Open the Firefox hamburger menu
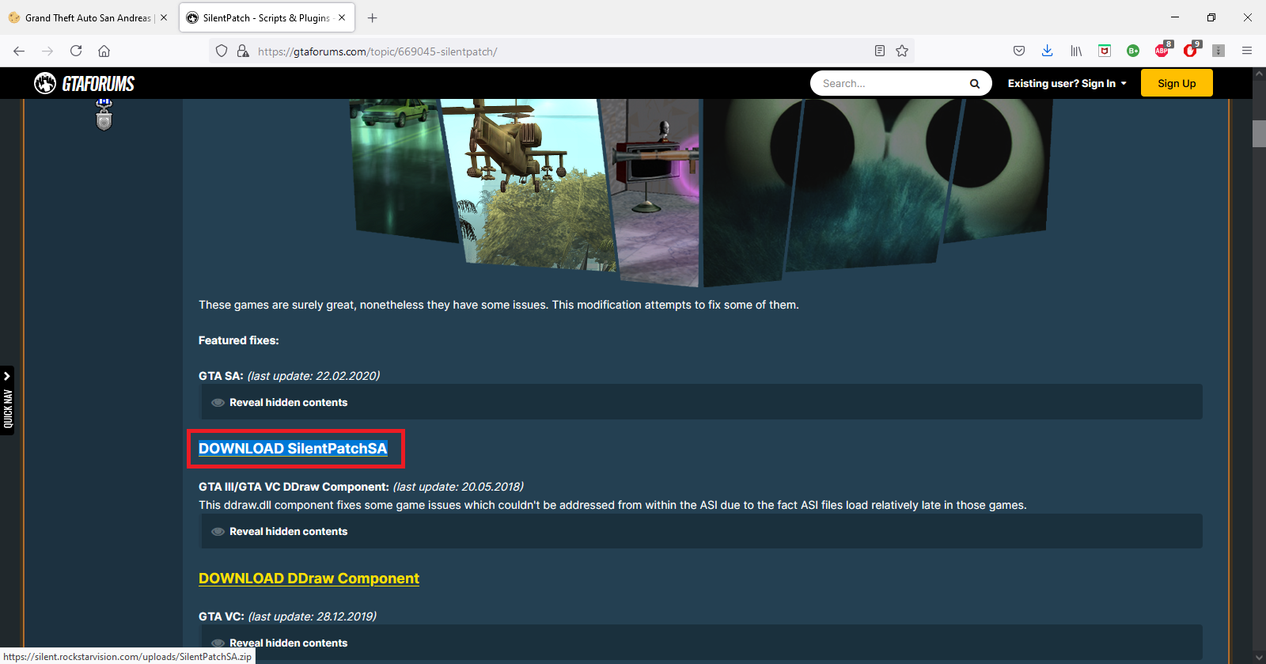This screenshot has width=1266, height=664. click(1247, 51)
